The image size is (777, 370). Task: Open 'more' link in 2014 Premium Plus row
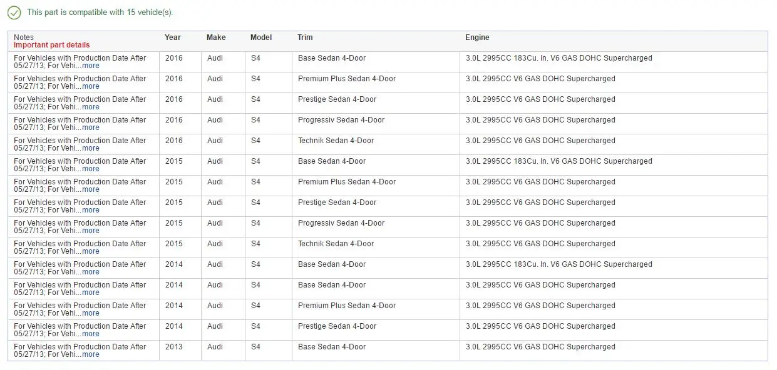[x=91, y=313]
